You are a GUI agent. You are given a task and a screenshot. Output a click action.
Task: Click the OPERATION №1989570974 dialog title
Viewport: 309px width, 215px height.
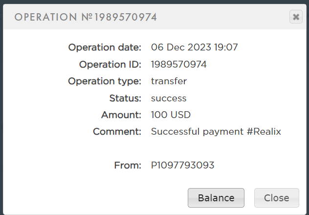point(86,18)
